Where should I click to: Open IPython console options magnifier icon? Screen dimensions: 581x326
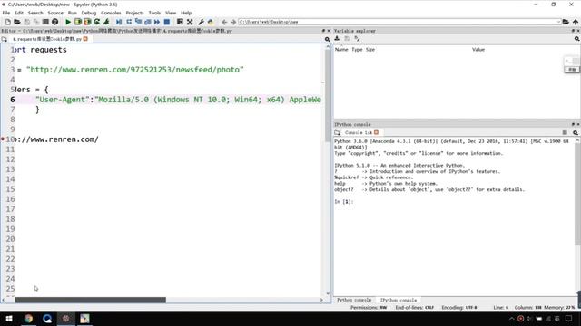coord(576,132)
